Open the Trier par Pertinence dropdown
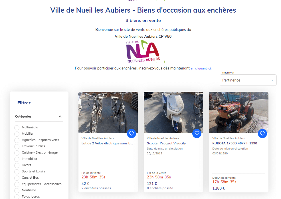Image resolution: width=281 pixels, height=199 pixels. [248, 80]
